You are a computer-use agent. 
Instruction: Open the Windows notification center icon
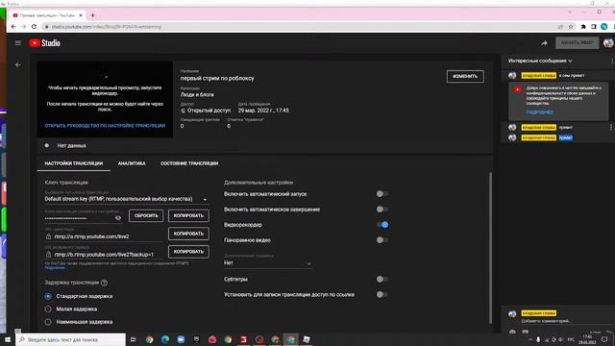(x=604, y=339)
